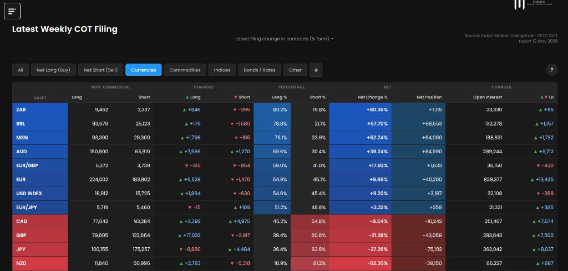Select the Net Short (Sell) tab

[100, 70]
